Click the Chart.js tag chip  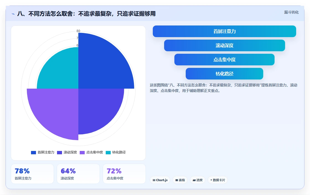[160, 180]
